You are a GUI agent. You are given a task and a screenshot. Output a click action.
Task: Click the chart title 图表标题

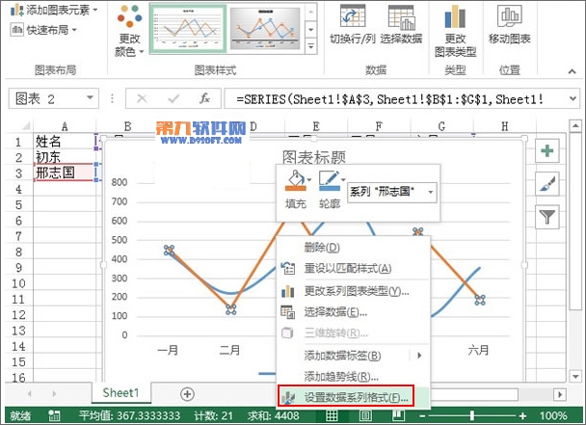313,157
